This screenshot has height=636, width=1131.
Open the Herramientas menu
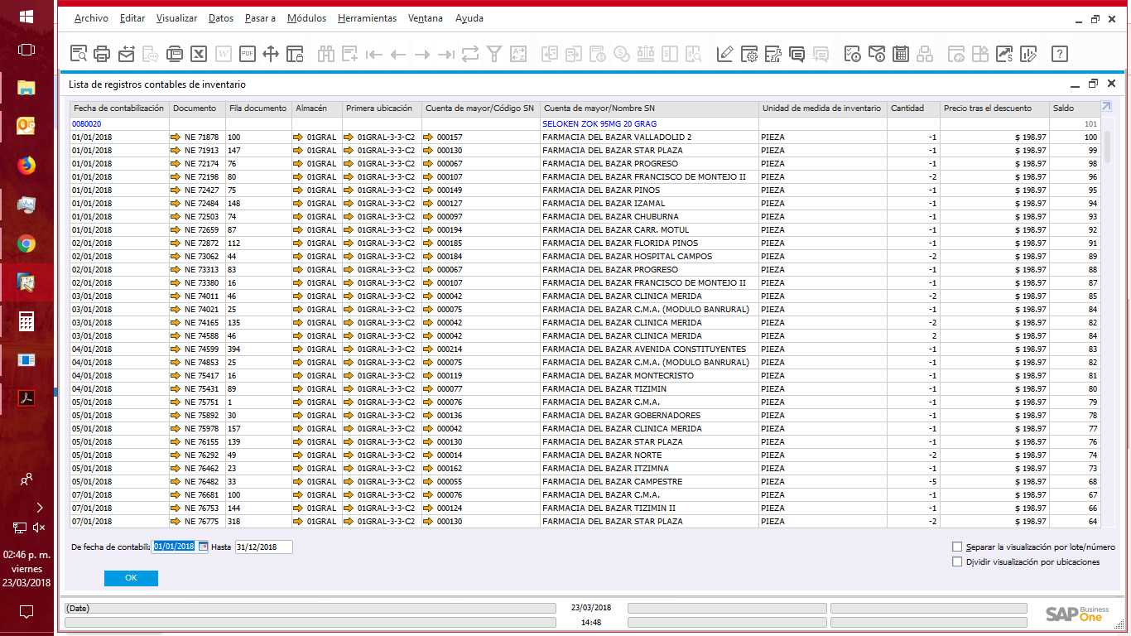tap(367, 18)
